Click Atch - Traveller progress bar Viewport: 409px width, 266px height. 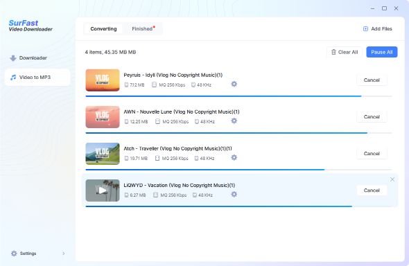[x=238, y=170]
